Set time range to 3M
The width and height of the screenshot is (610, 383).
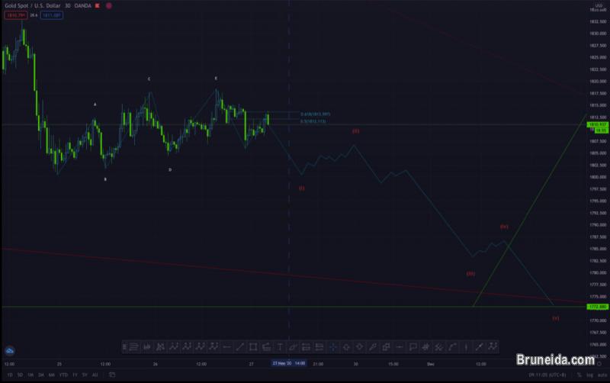pos(41,375)
